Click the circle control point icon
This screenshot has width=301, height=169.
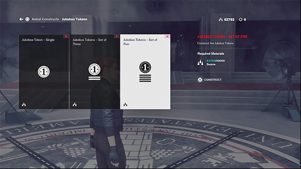(28, 19)
